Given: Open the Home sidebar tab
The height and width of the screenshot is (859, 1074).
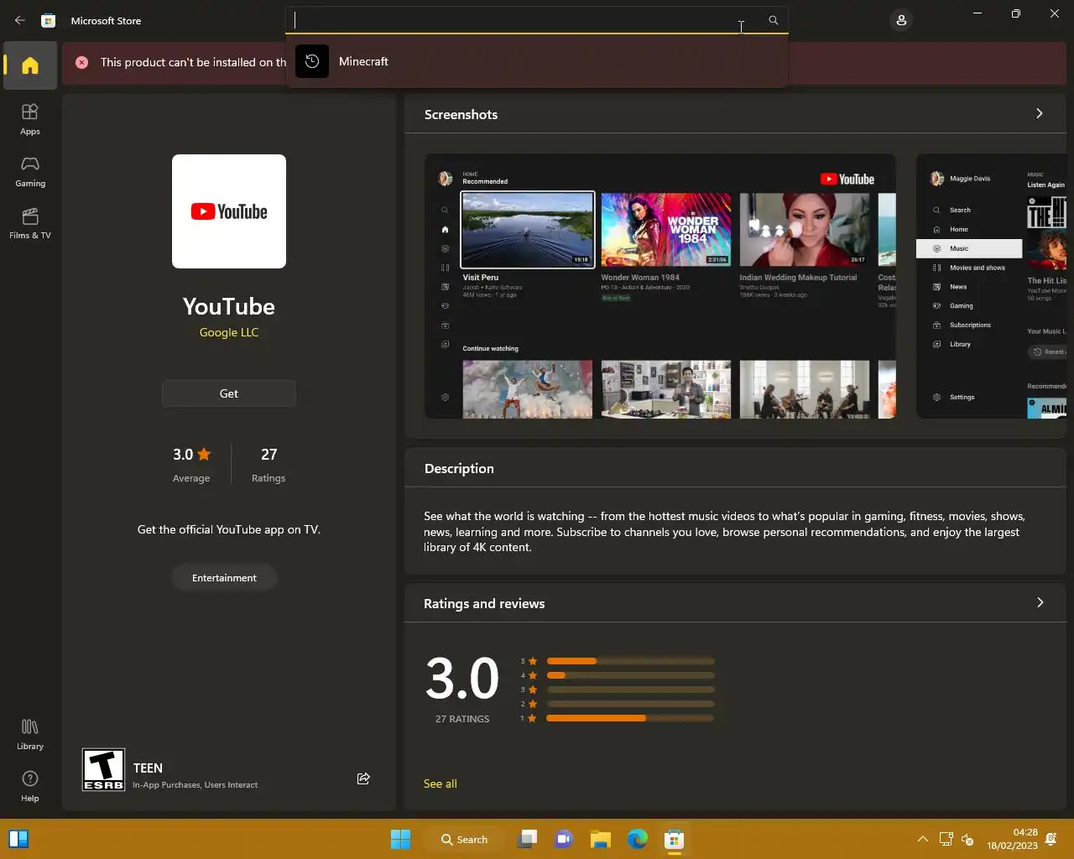Looking at the screenshot, I should (x=30, y=65).
